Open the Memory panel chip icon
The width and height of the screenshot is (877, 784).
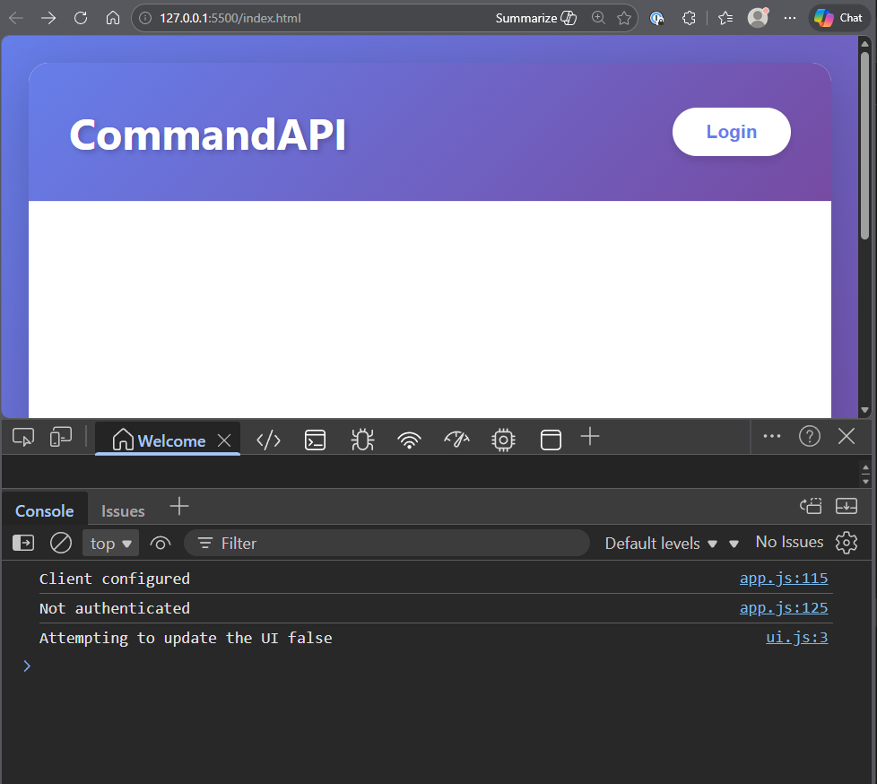(x=503, y=440)
